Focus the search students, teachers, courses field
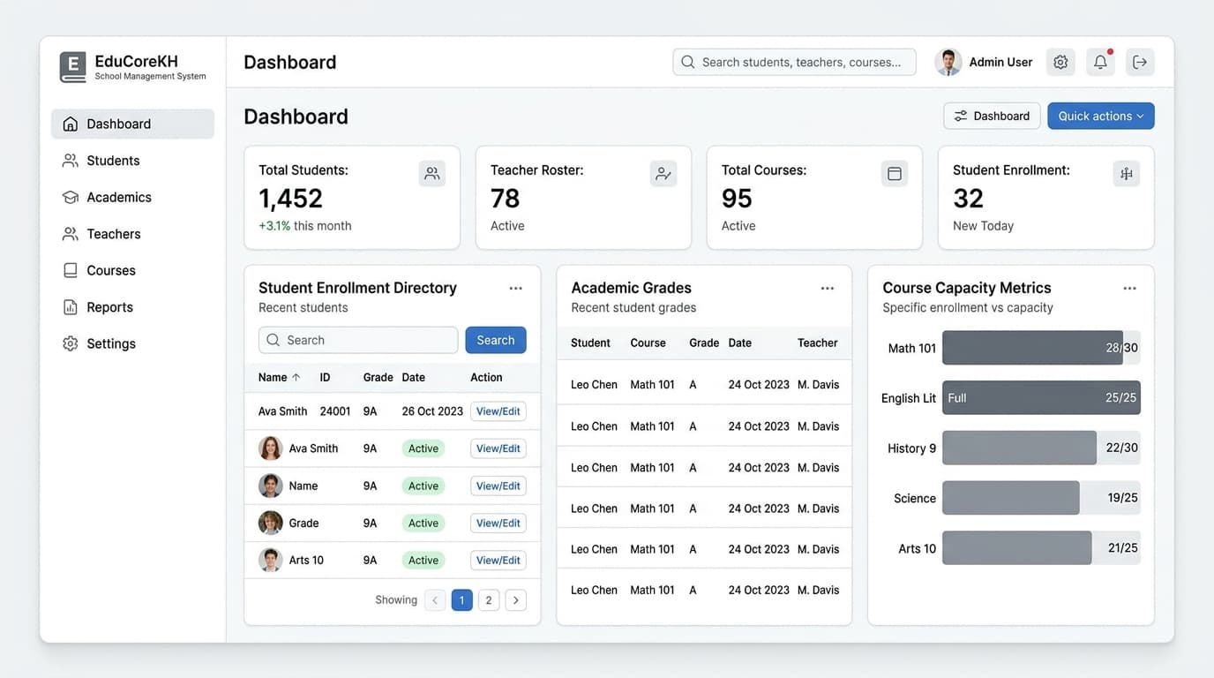This screenshot has height=678, width=1214. (794, 62)
